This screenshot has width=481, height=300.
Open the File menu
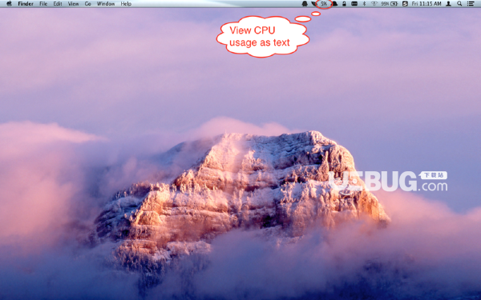pos(43,4)
